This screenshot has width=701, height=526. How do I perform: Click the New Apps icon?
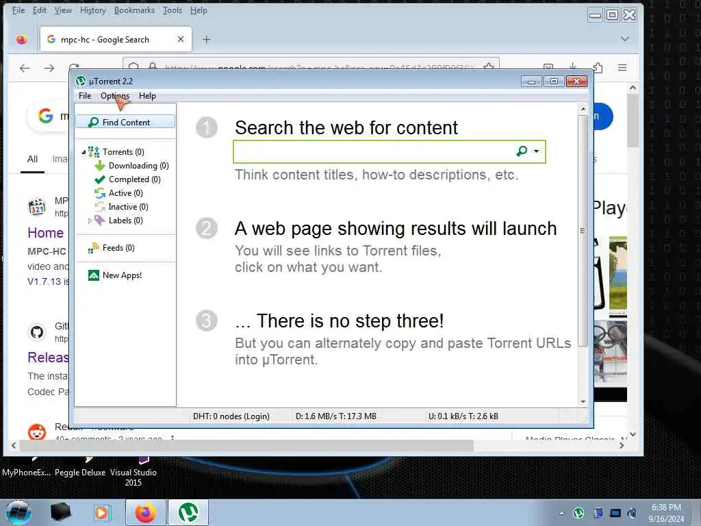93,275
